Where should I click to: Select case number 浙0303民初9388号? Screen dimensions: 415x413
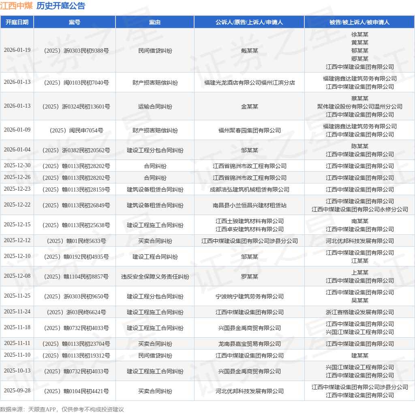point(76,51)
